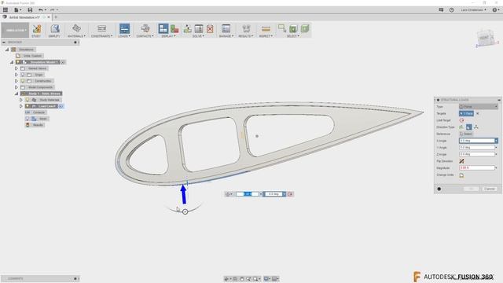Open the X Angle dropdown arrow

tap(496, 141)
